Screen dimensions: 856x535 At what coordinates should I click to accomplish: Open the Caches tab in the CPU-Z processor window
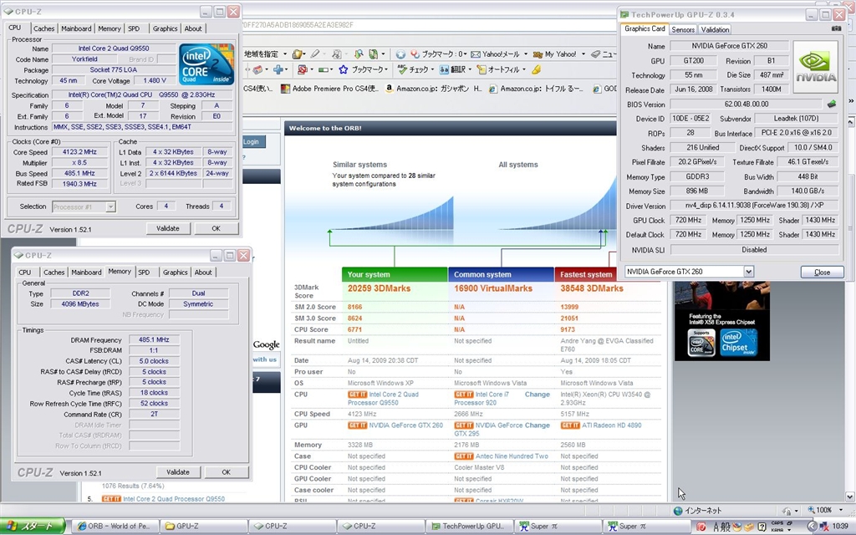43,28
